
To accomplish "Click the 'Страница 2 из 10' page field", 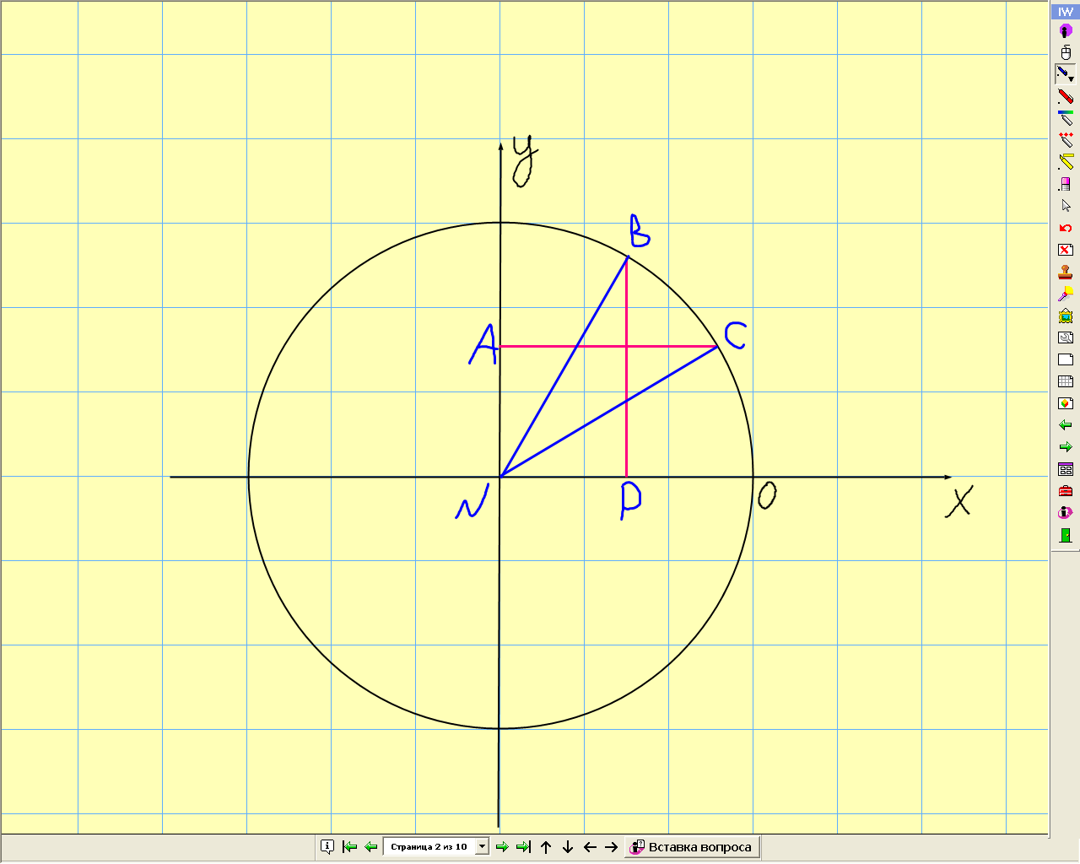I will tap(429, 846).
